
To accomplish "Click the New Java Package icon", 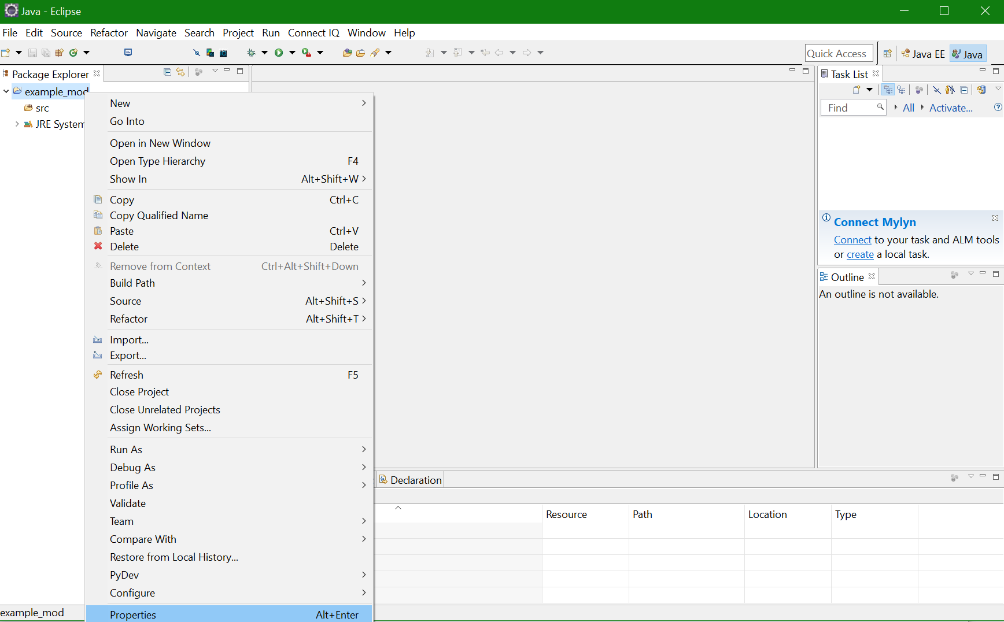I will tap(59, 53).
